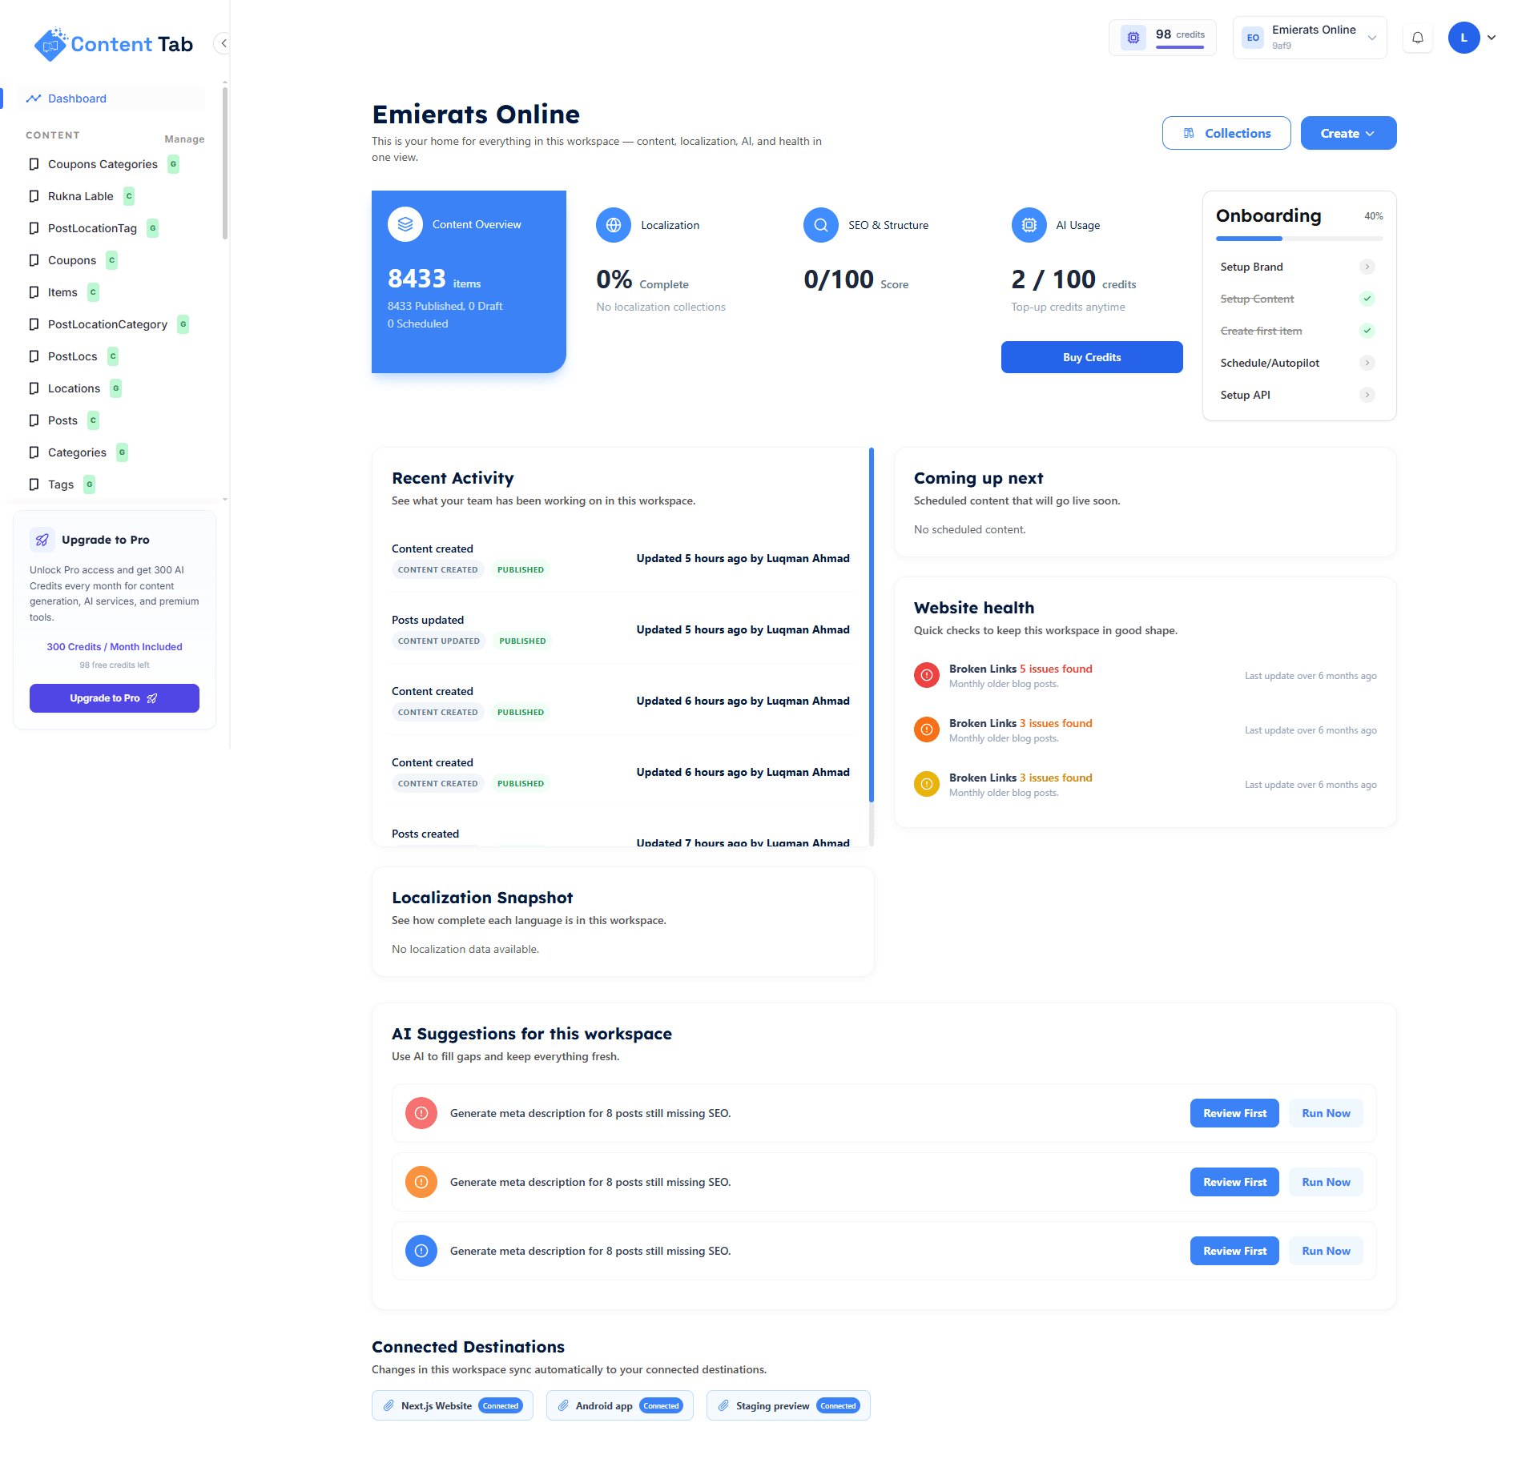The height and width of the screenshot is (1459, 1538).
Task: Click the Next.js Website paperclip icon
Action: click(389, 1405)
